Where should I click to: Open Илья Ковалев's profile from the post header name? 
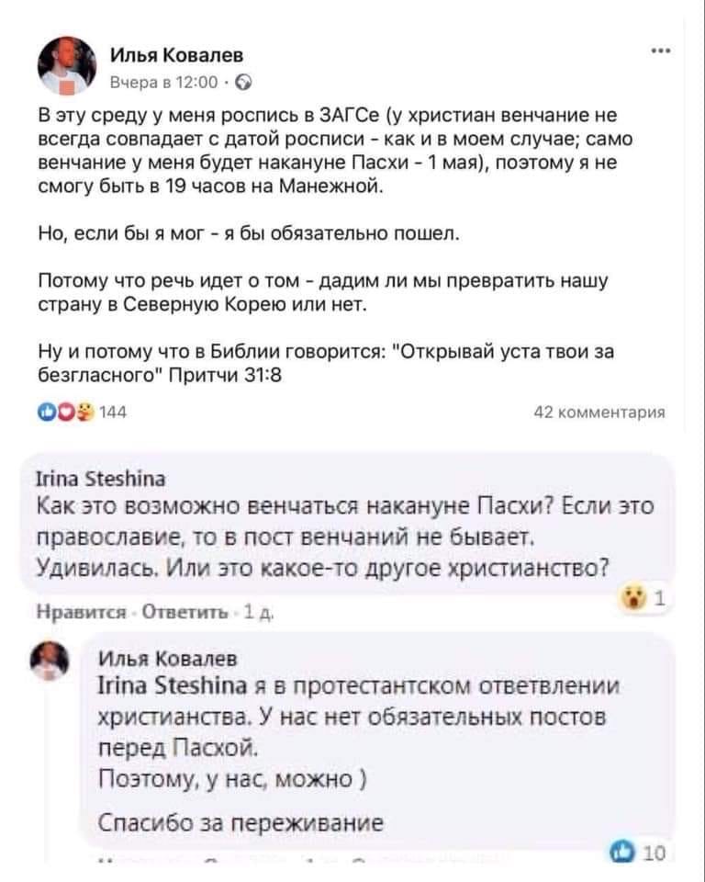176,54
